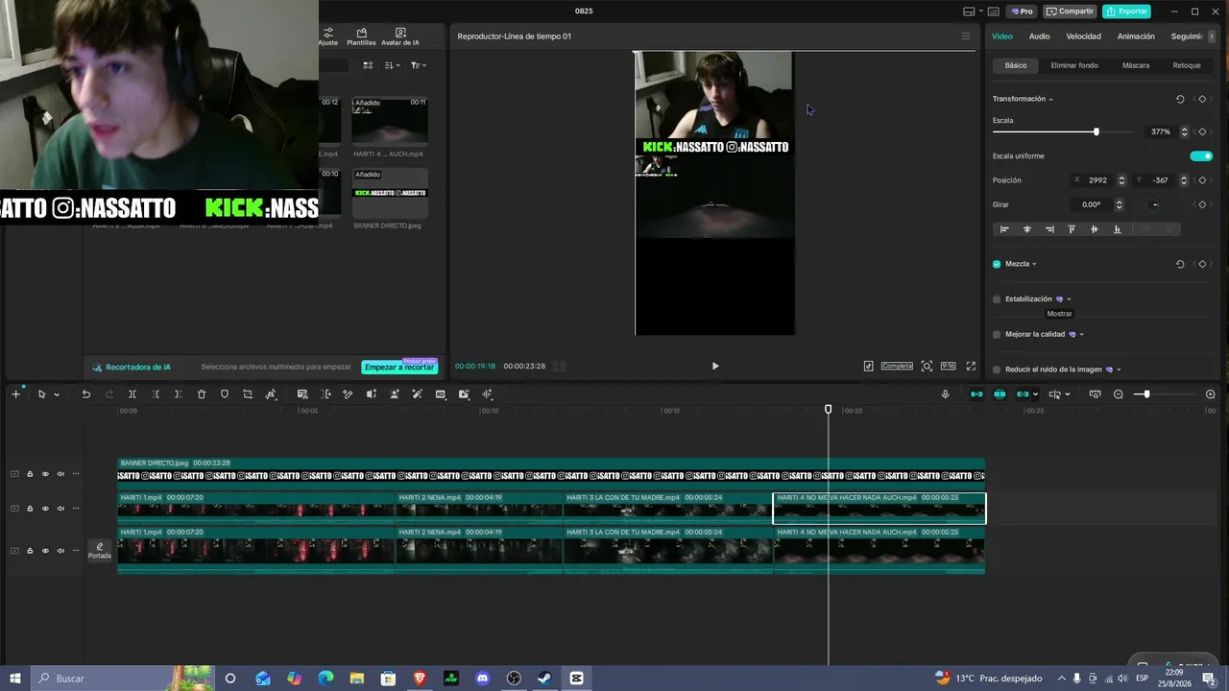Enable the Estabilización checkbox
Image resolution: width=1229 pixels, height=691 pixels.
click(x=997, y=299)
